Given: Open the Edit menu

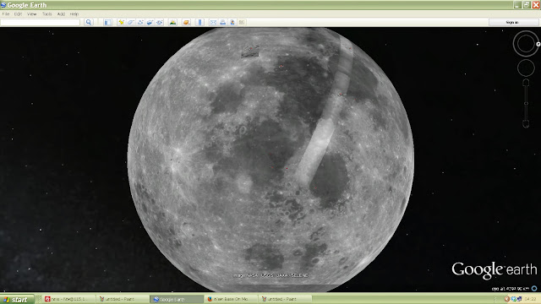Looking at the screenshot, I should pyautogui.click(x=19, y=14).
